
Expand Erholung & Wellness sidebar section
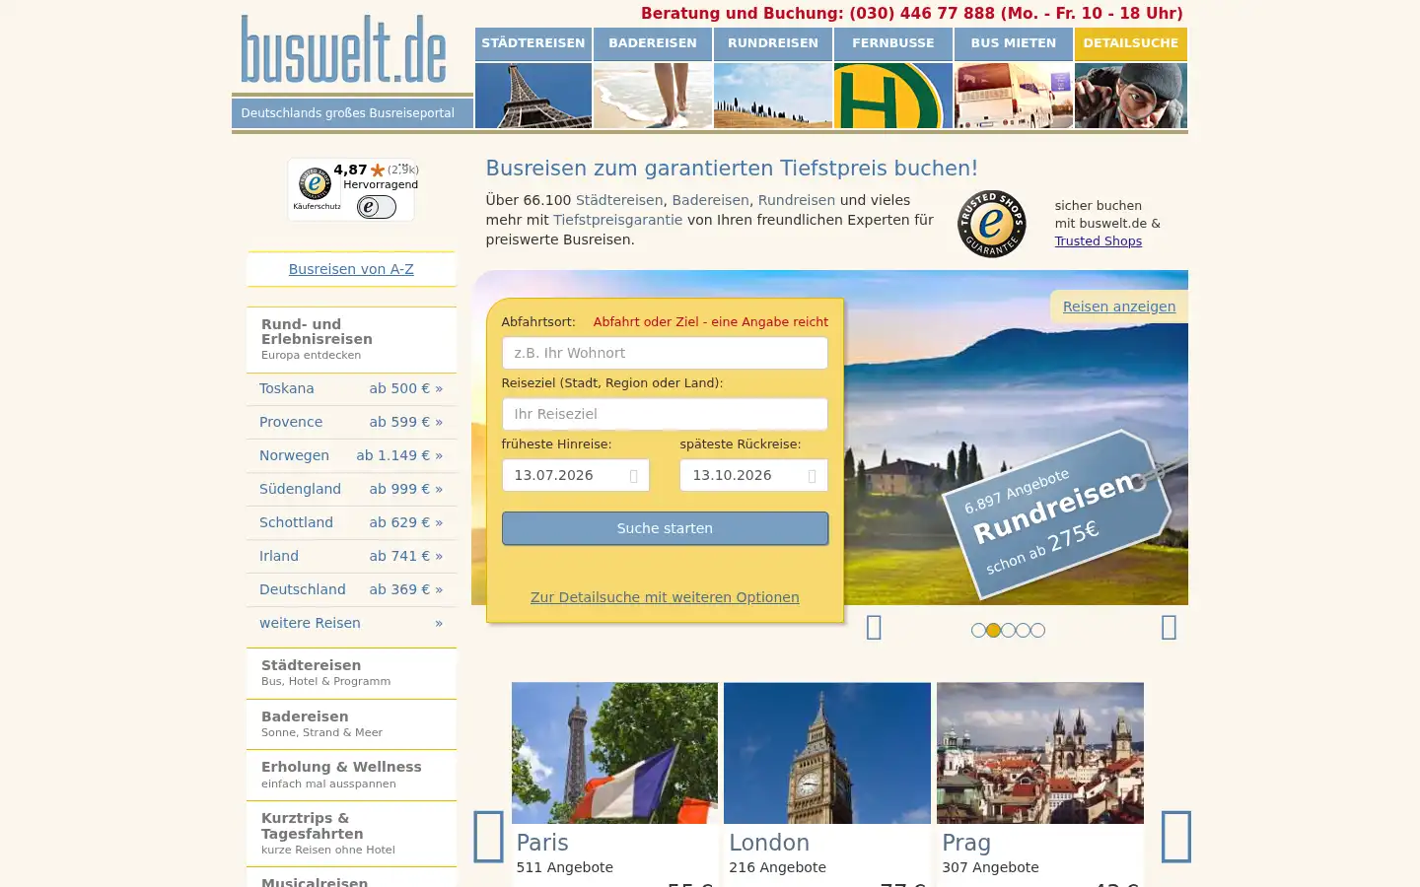[351, 776]
